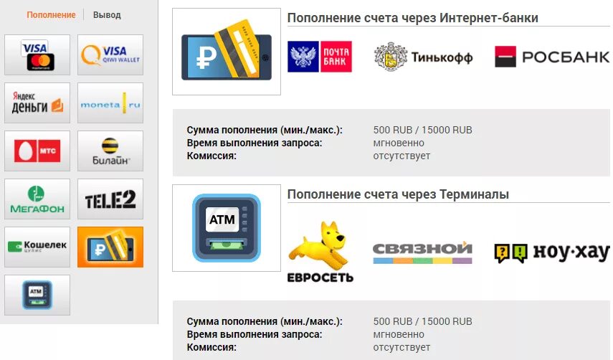Click terminals Сумма пополнения label
This screenshot has width=613, height=360.
[x=265, y=321]
